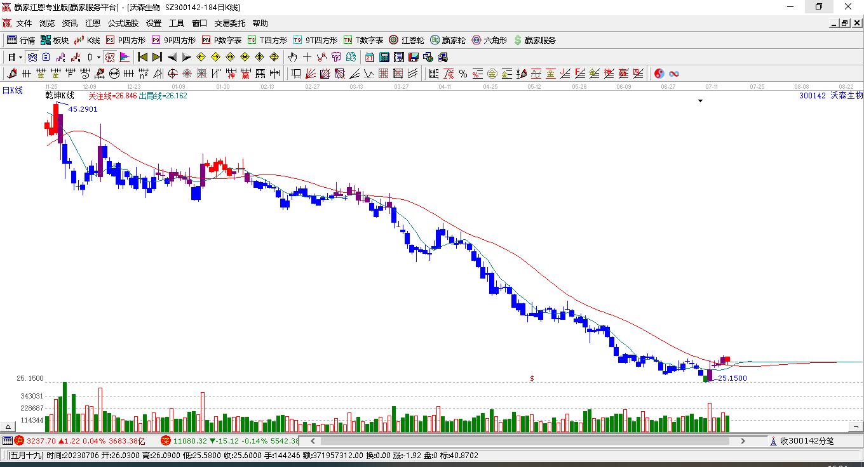Open the 板块 sector view
The height and width of the screenshot is (467, 864).
tap(55, 40)
